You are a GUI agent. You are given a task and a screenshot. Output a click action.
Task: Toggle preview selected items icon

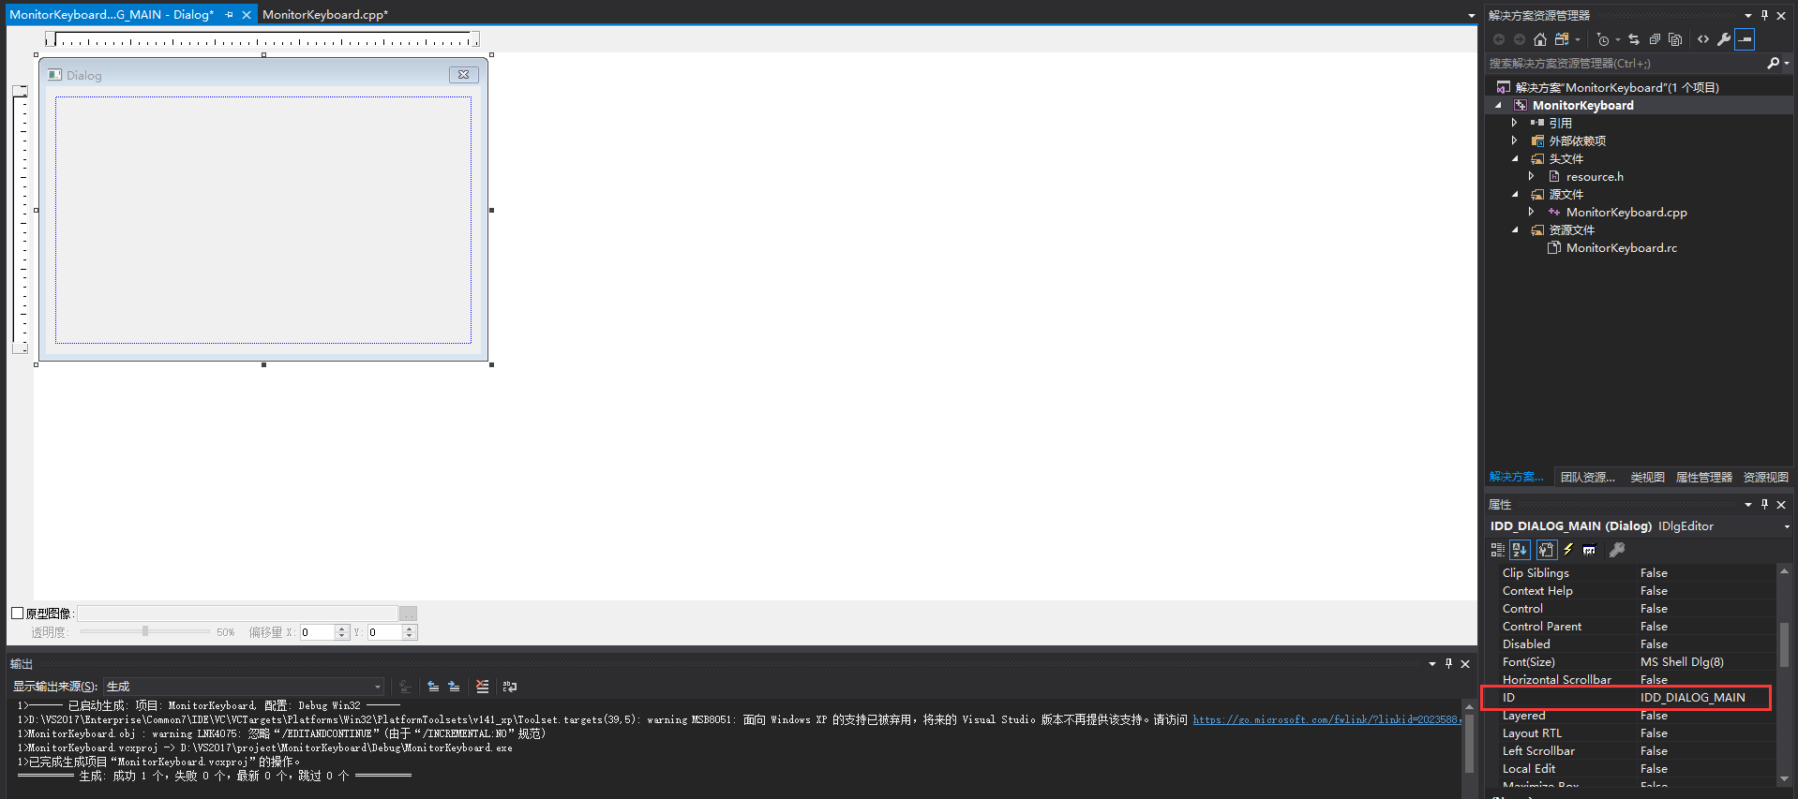point(1745,39)
